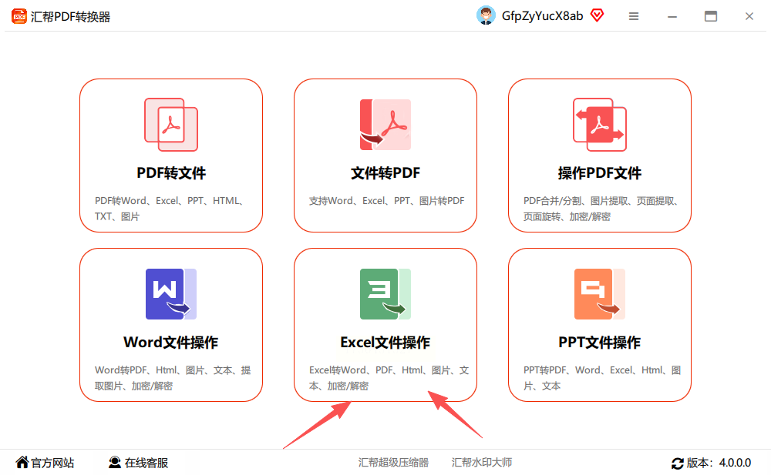Select the 文件转PDF icon
Image resolution: width=771 pixels, height=475 pixels.
click(385, 125)
